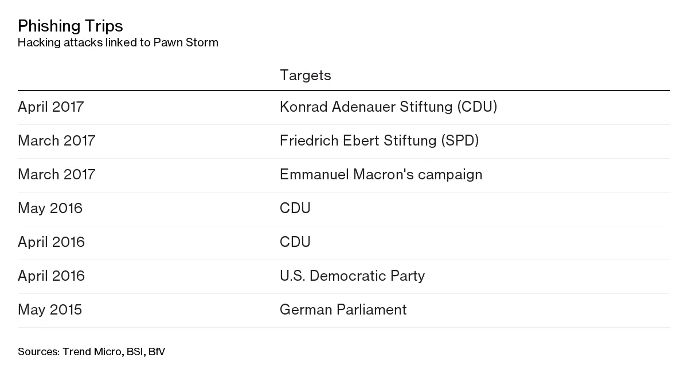Click the "Targets" column header
This screenshot has width=688, height=377.
click(305, 75)
